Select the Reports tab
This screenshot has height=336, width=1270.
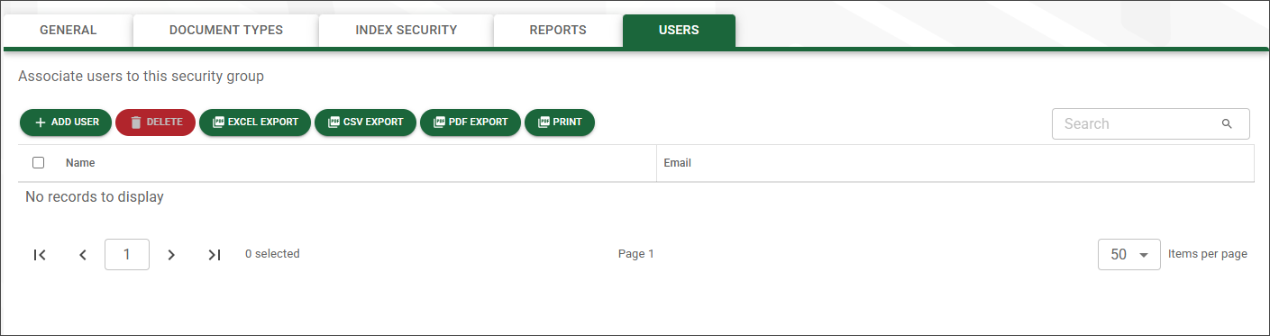click(x=558, y=30)
